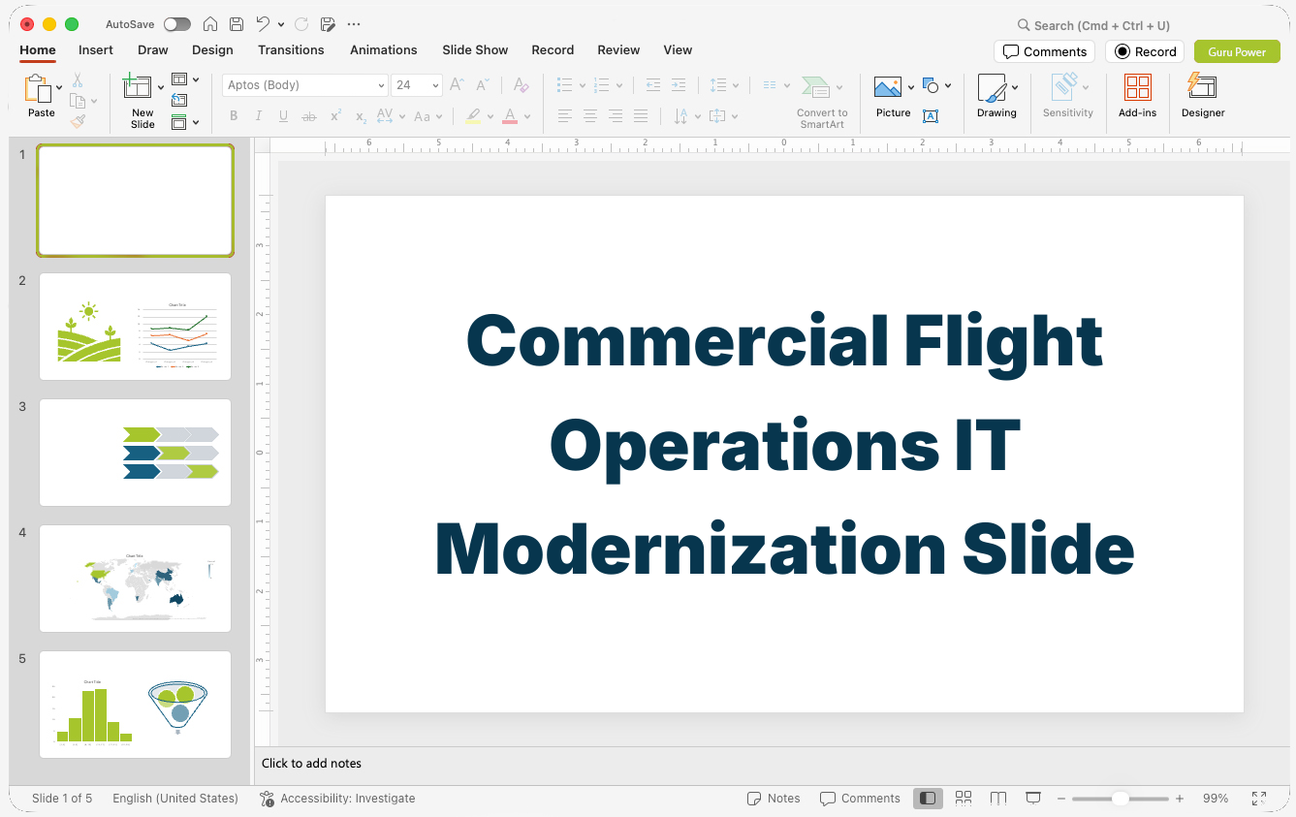This screenshot has height=817, width=1296.
Task: Increase font size with the larger A
Action: point(457,85)
